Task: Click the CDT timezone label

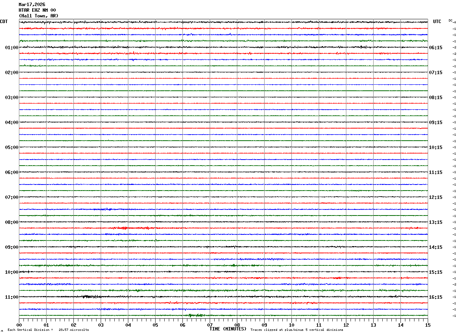Action: tap(4, 22)
